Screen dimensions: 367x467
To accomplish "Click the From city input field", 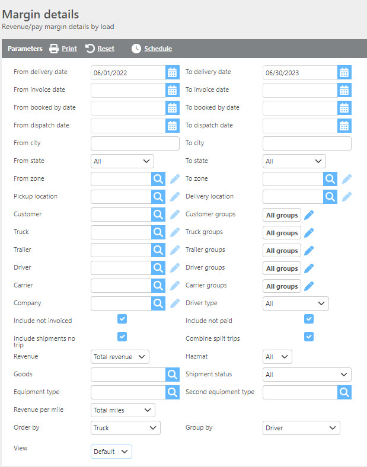I will coord(135,143).
